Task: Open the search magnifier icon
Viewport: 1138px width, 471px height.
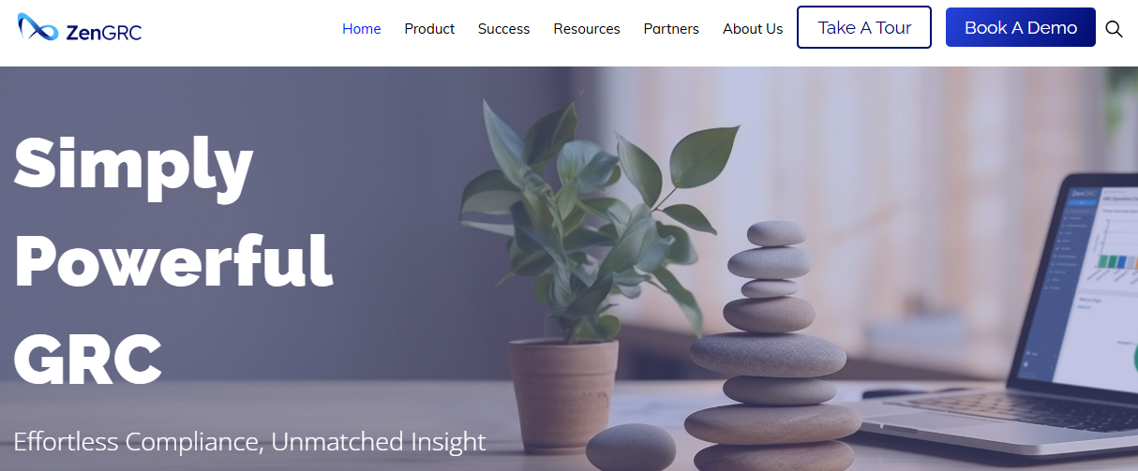Action: (1114, 28)
